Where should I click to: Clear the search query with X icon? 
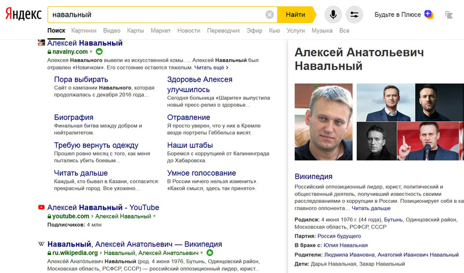tap(270, 14)
